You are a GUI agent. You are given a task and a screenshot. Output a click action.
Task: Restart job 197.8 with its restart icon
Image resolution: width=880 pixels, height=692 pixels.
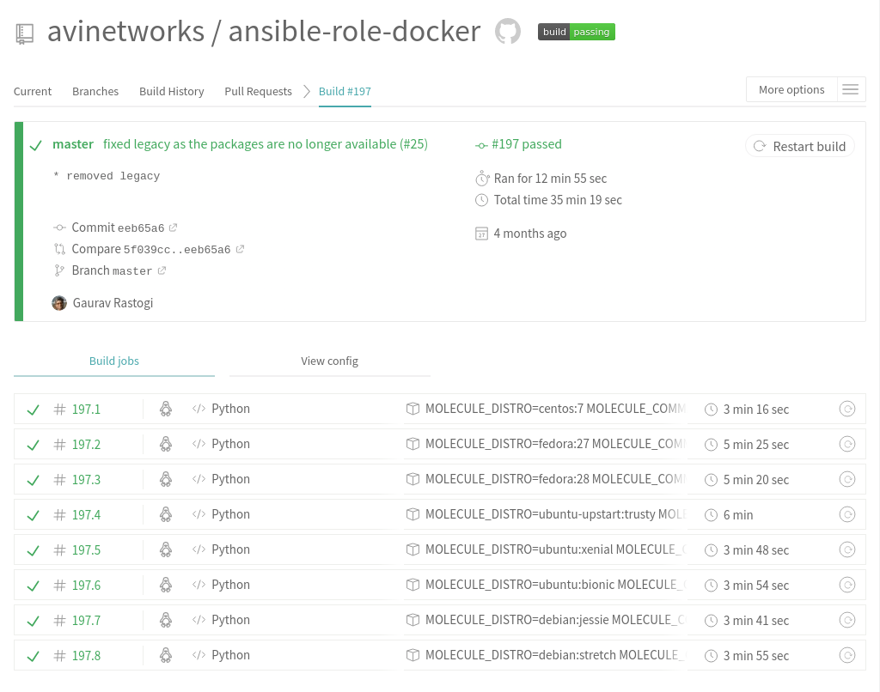coord(846,655)
